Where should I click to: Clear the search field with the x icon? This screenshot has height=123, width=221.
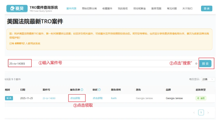(x=196, y=64)
